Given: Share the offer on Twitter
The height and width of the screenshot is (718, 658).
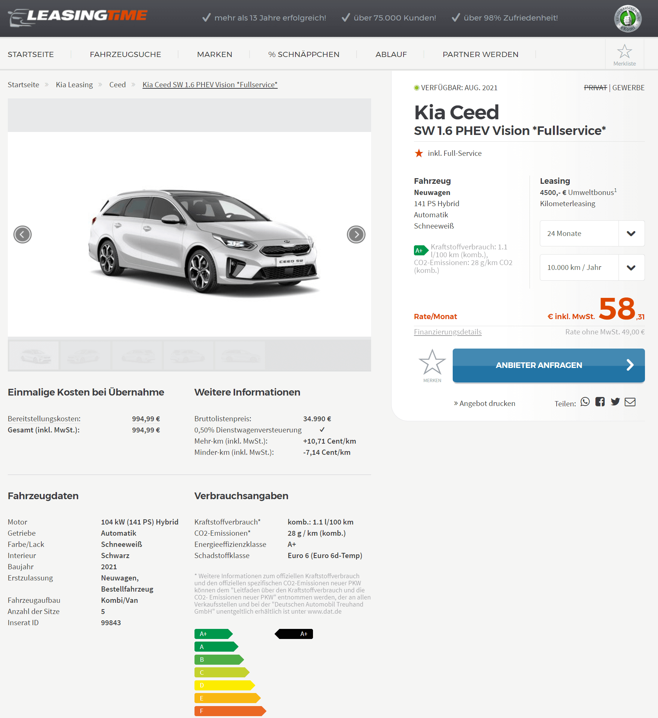Looking at the screenshot, I should [615, 402].
